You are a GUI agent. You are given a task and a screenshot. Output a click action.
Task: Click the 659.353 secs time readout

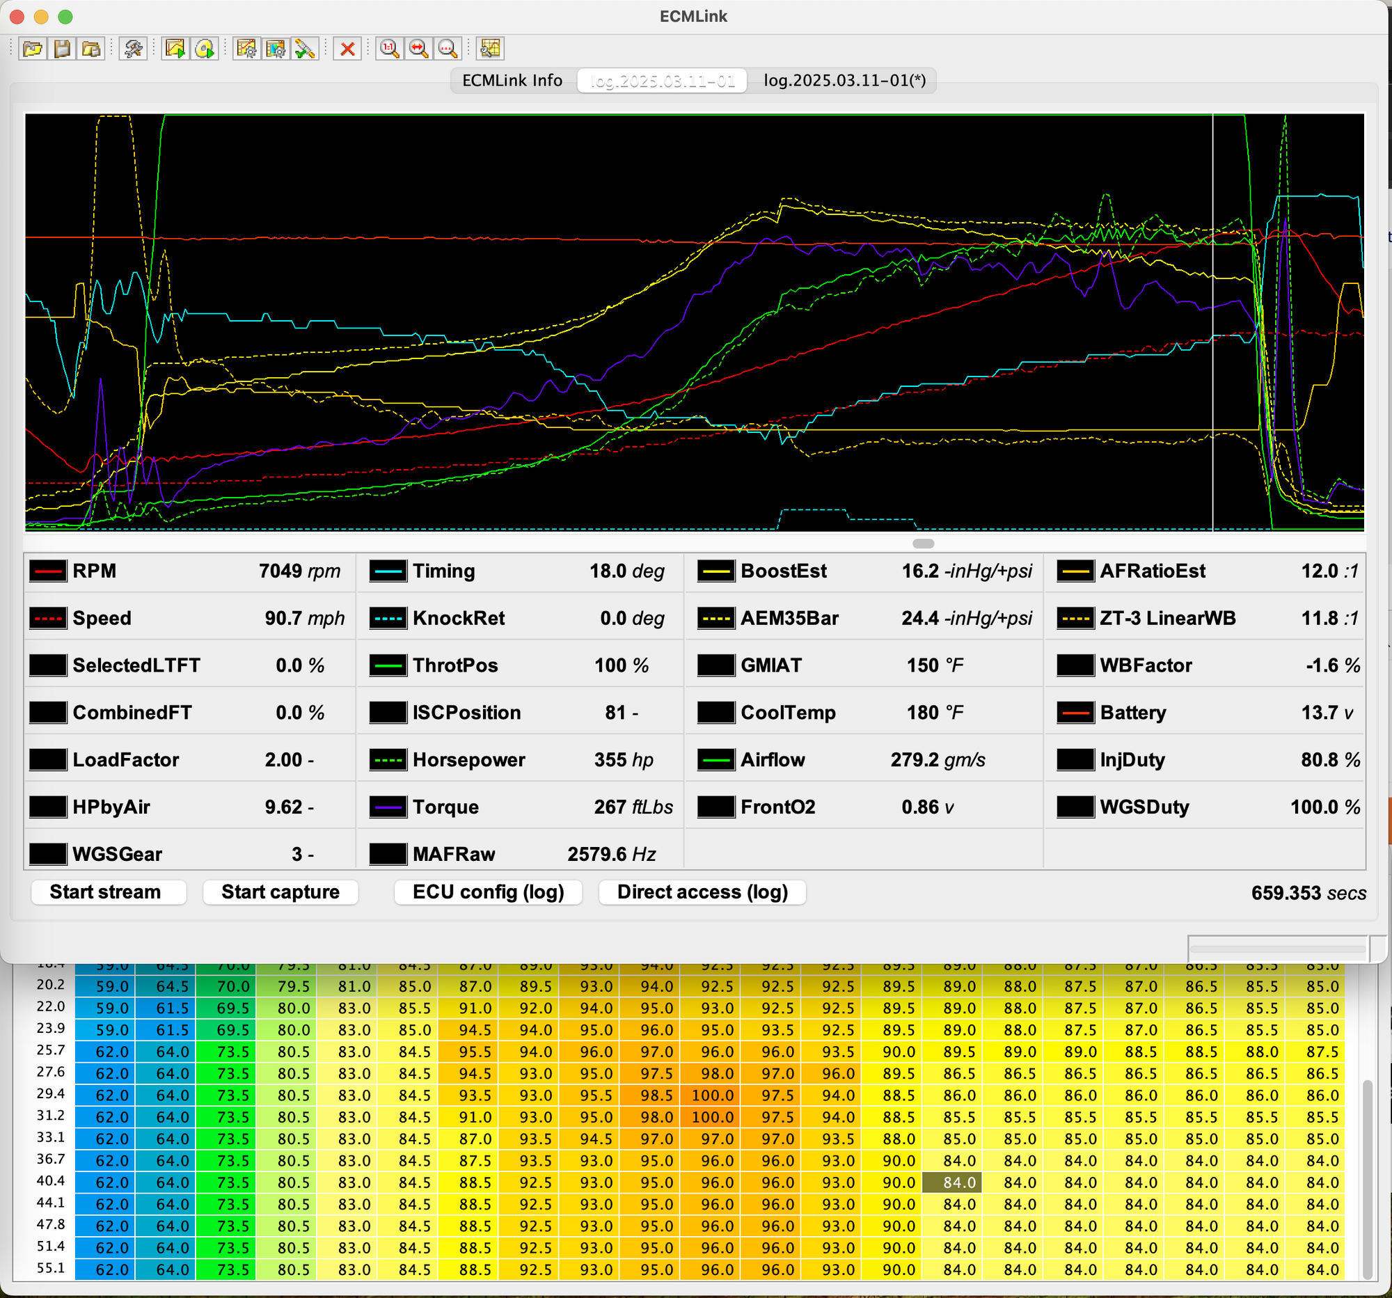click(1308, 893)
